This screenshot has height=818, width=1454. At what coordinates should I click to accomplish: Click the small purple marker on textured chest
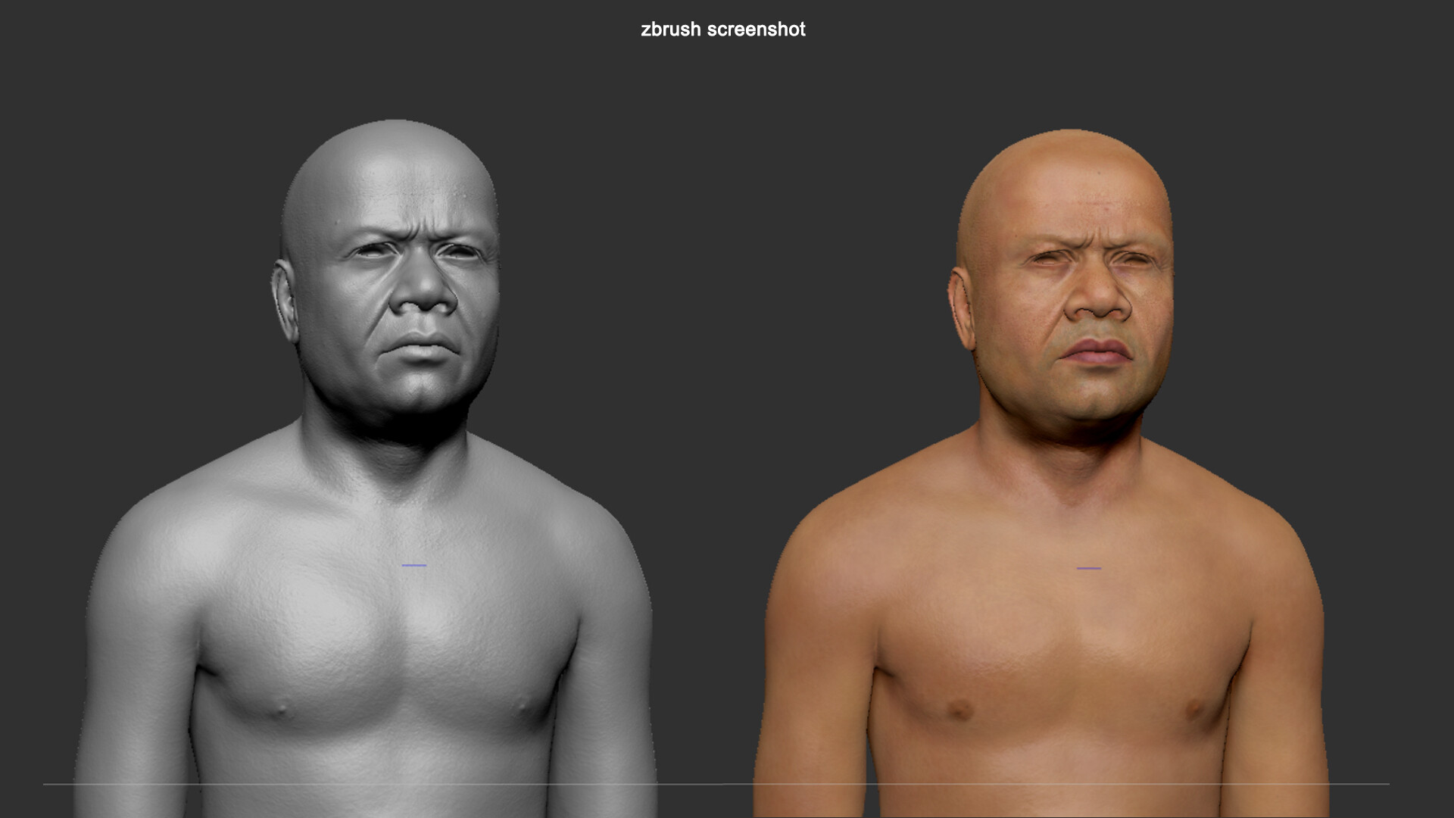pyautogui.click(x=1088, y=568)
